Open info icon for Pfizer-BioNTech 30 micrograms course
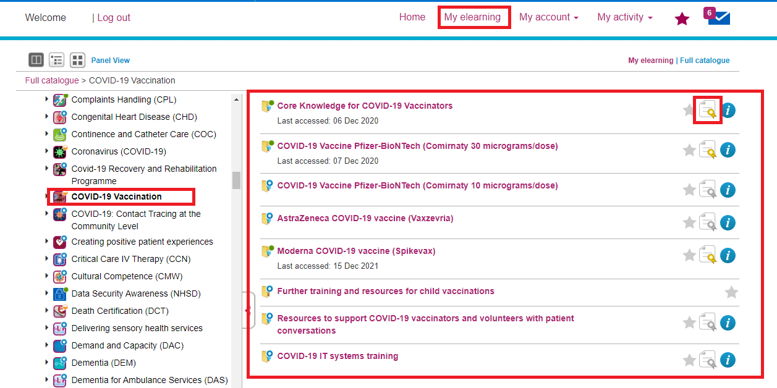The height and width of the screenshot is (388, 777). tap(728, 150)
